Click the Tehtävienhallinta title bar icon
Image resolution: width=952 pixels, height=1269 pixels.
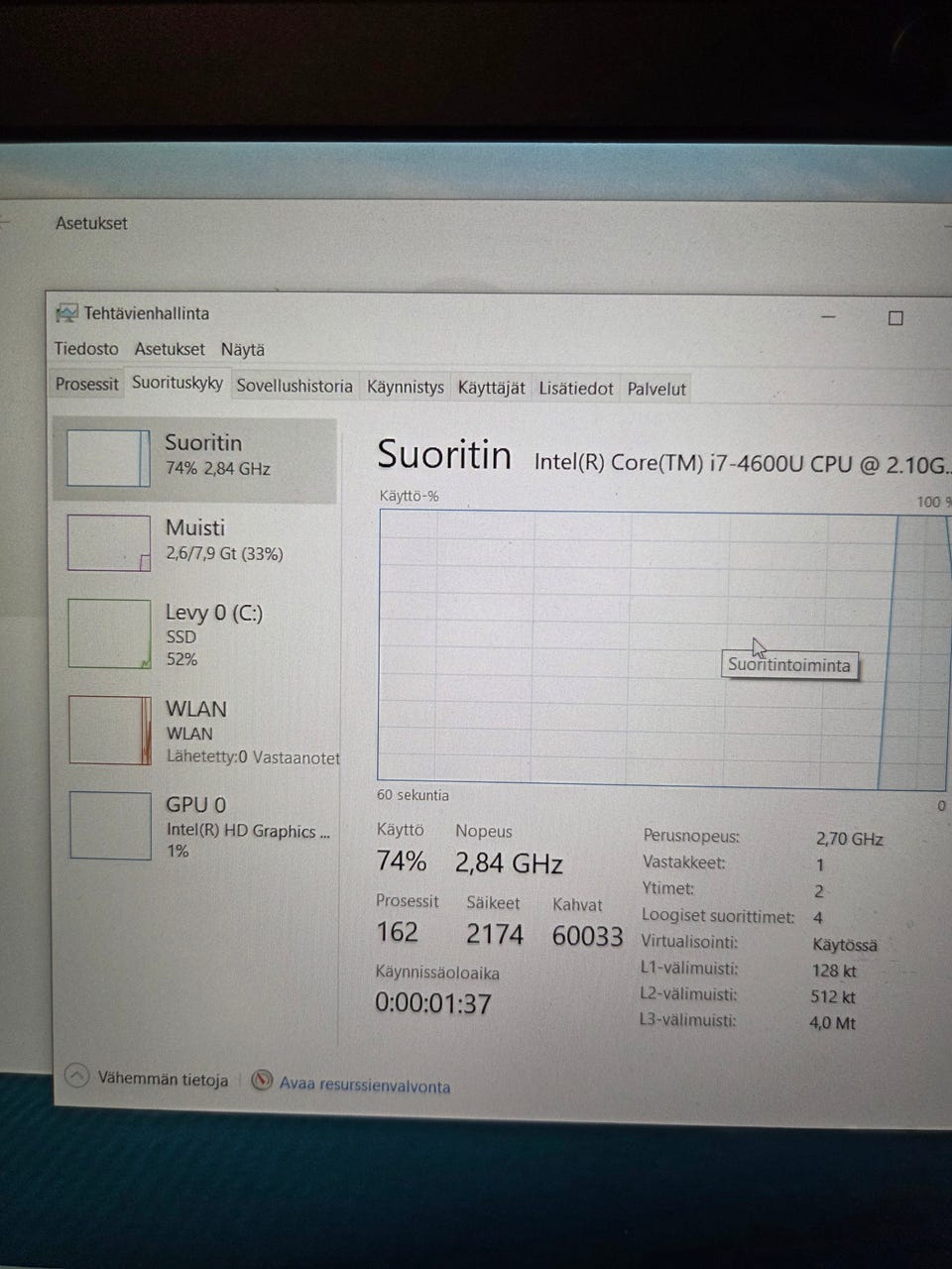(66, 313)
